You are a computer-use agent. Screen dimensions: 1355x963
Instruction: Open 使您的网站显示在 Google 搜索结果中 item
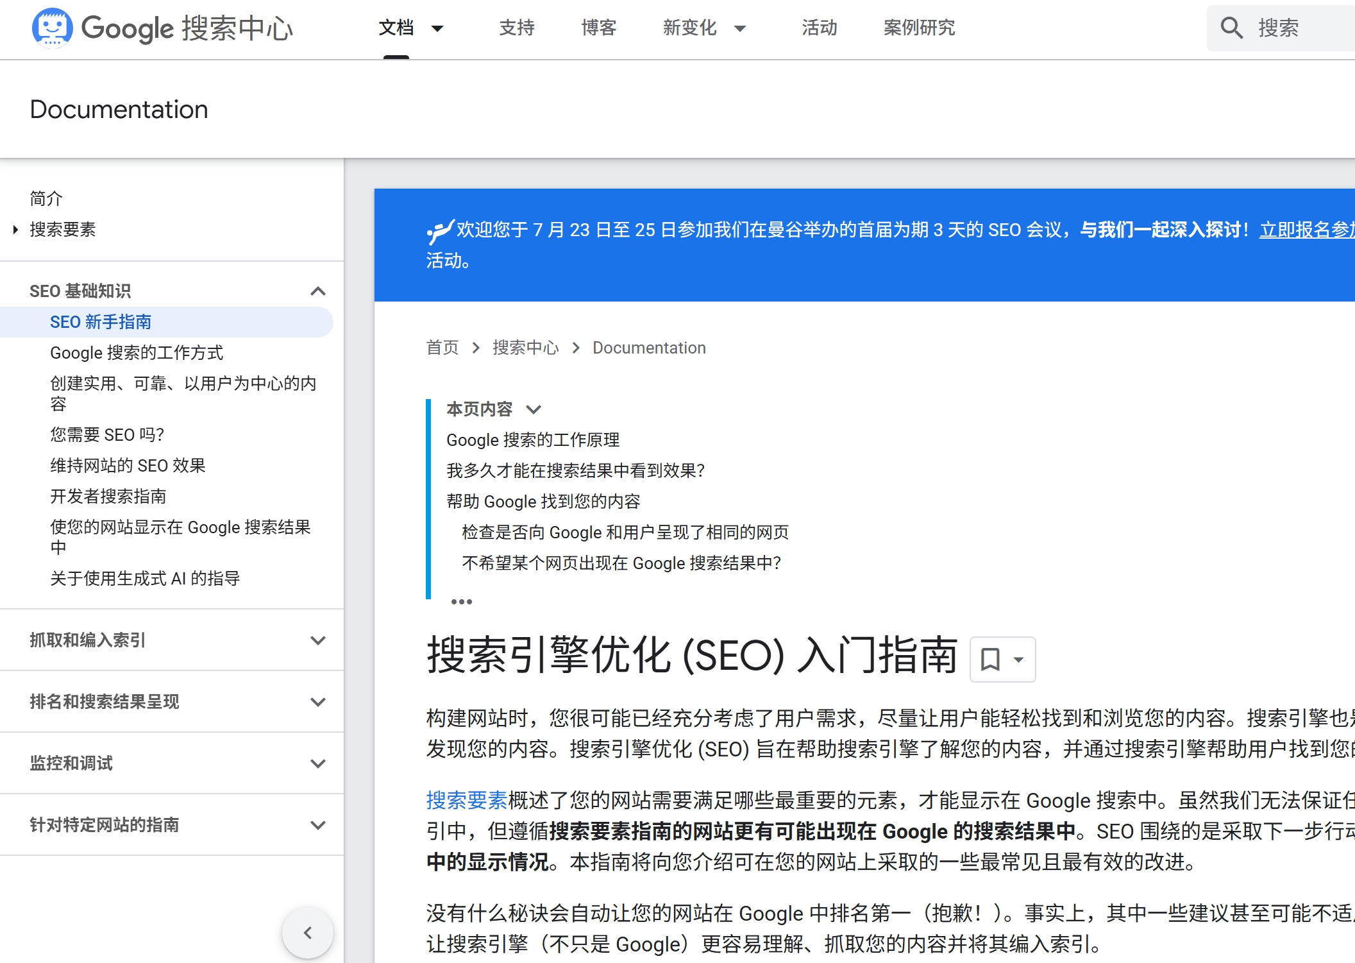pos(180,538)
